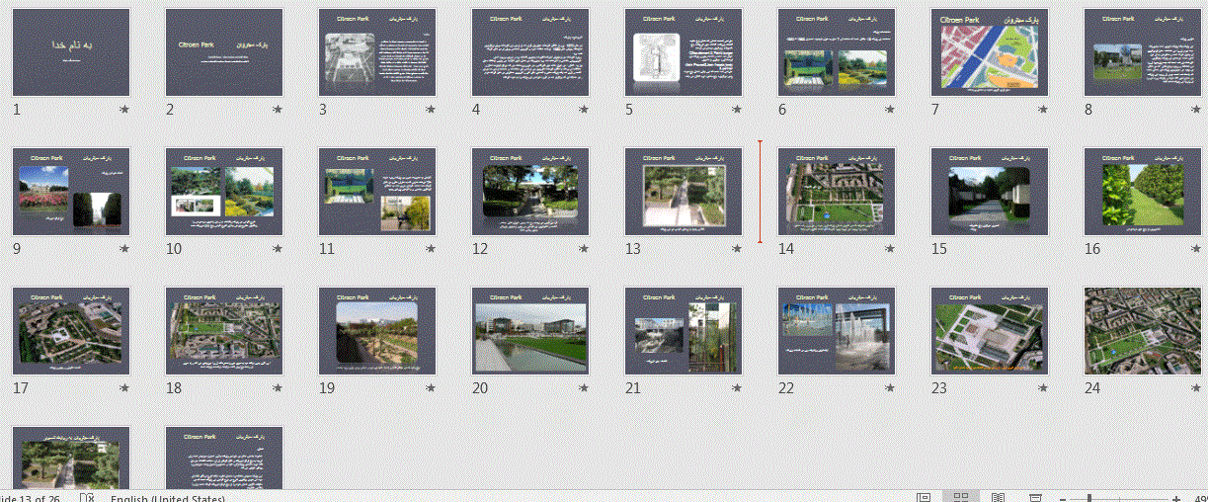This screenshot has height=502, width=1208.
Task: Select slide 13 thumbnail
Action: point(684,192)
